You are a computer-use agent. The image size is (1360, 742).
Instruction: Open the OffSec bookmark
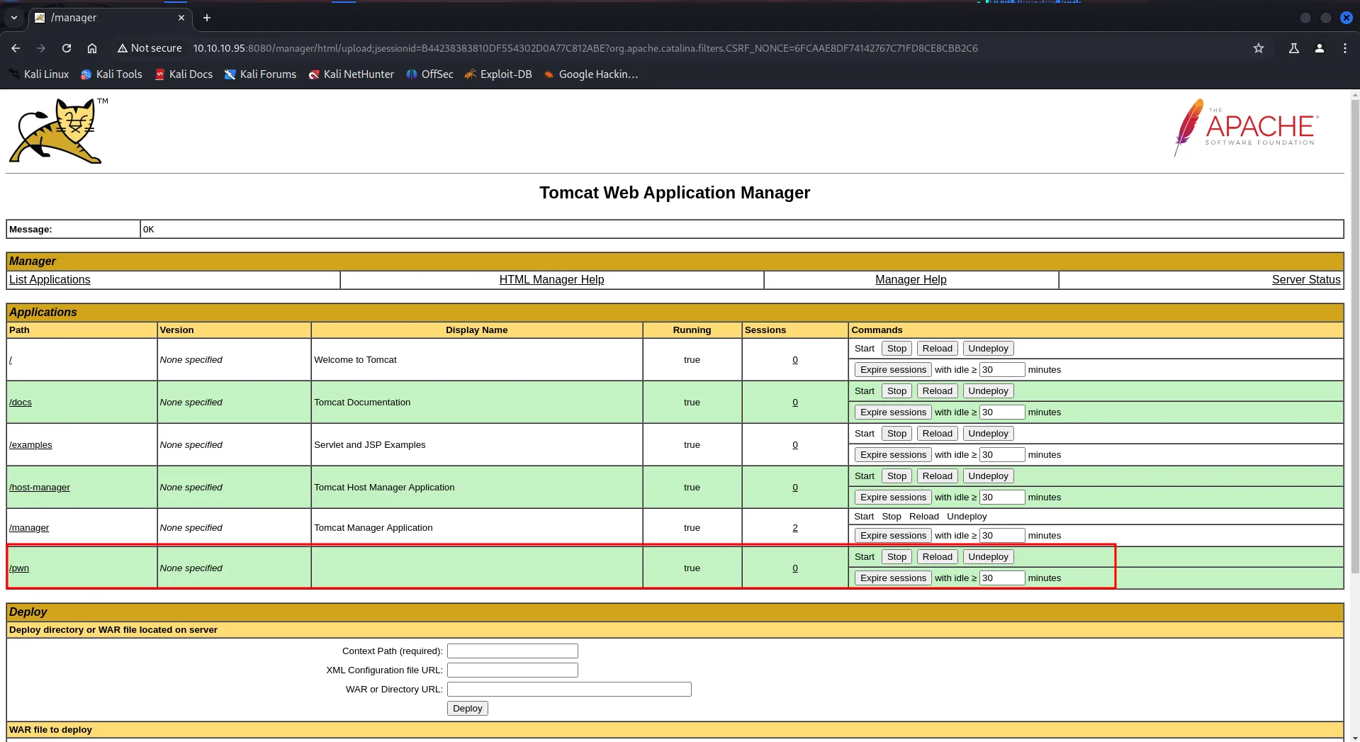pyautogui.click(x=430, y=74)
